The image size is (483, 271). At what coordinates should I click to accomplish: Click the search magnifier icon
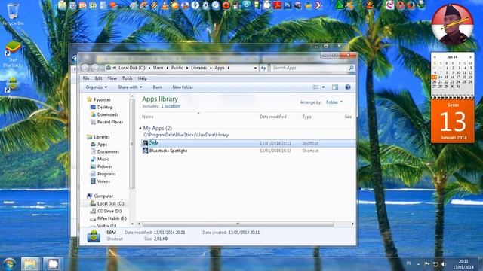pyautogui.click(x=351, y=68)
